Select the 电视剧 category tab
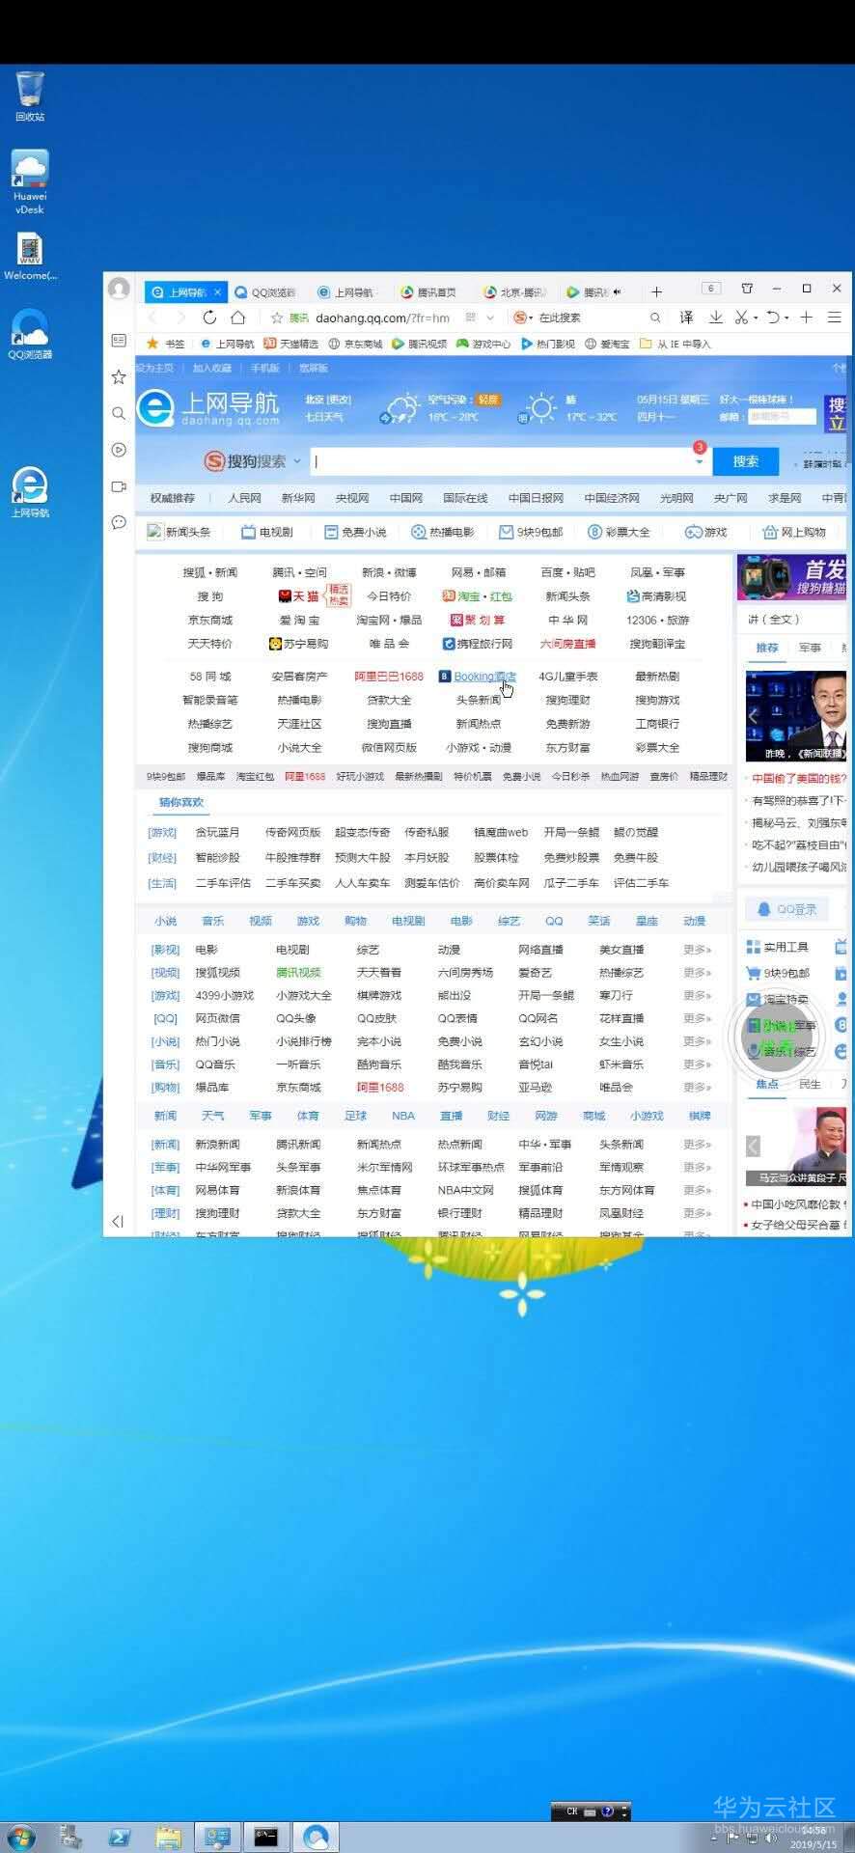The width and height of the screenshot is (855, 1853). (x=266, y=532)
